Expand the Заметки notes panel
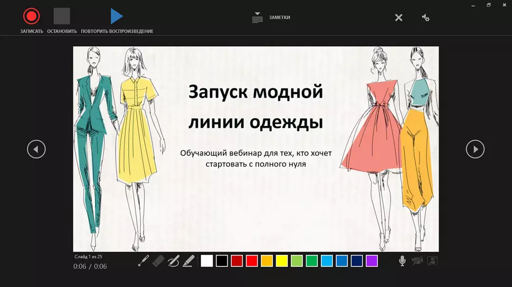This screenshot has height=287, width=512. pyautogui.click(x=271, y=17)
